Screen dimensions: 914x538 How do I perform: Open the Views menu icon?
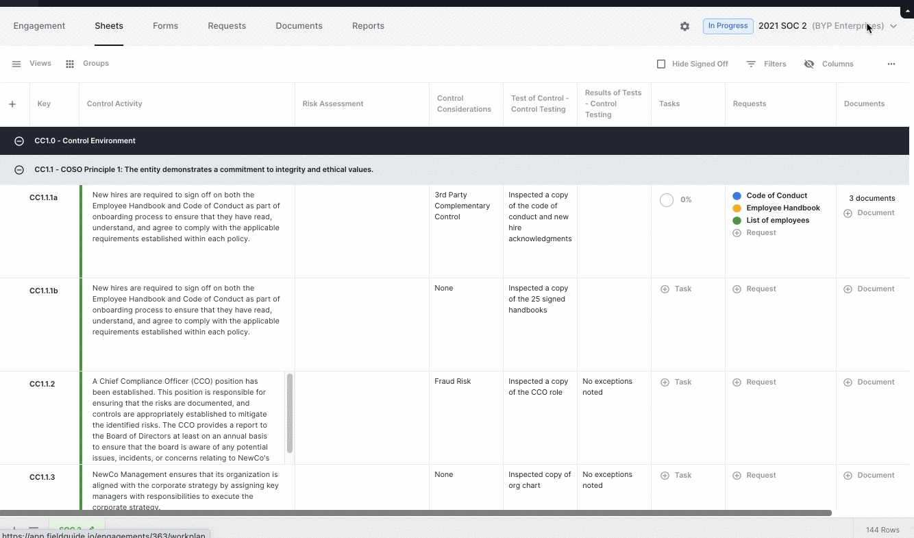click(x=16, y=64)
